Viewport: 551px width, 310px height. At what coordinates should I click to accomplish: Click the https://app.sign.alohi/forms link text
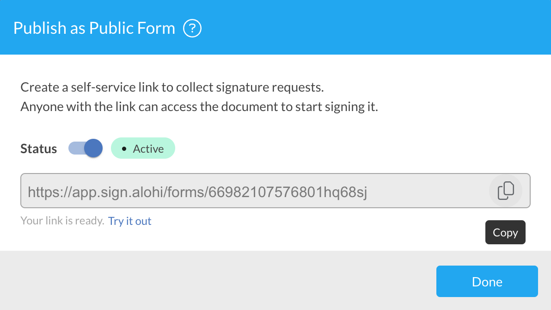point(197,191)
